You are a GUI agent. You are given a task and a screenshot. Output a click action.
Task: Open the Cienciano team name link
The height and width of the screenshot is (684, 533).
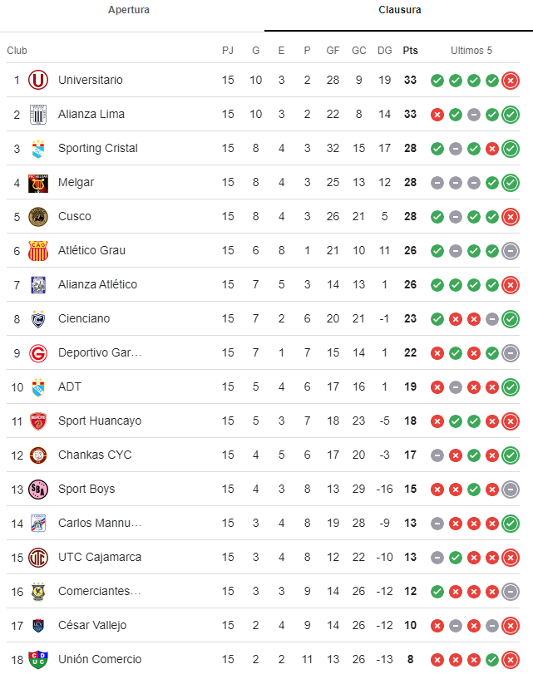(84, 319)
